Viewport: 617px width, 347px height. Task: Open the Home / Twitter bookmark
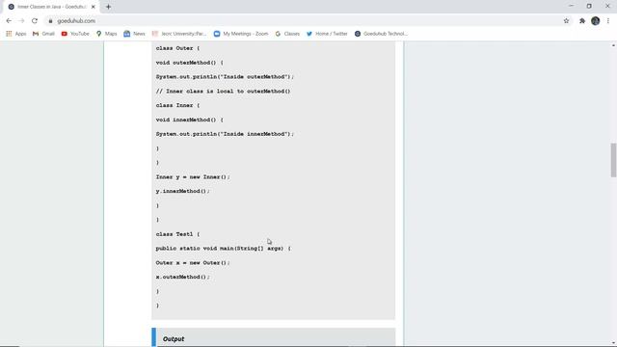(327, 34)
